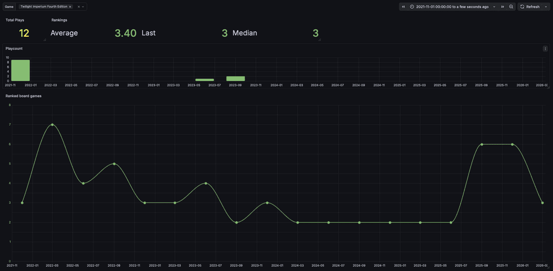Open the Game variable dropdown chevron
Viewport: 553px width, 271px height.
click(x=83, y=6)
